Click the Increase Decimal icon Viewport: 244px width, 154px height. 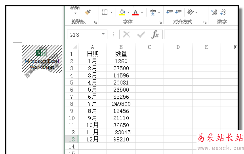214,12
